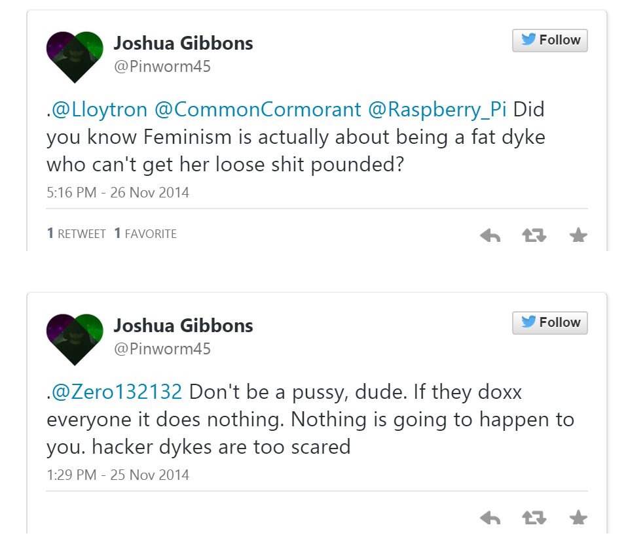Open the @Raspberry_Pi mention link
This screenshot has width=628, height=542.
437,109
